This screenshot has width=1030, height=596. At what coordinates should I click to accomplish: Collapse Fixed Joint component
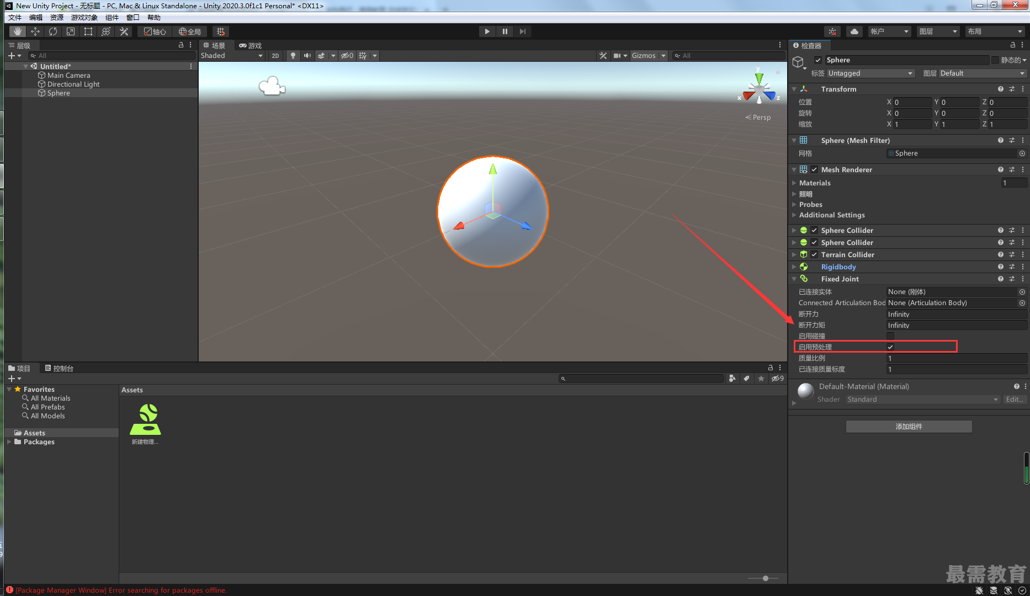(x=794, y=279)
